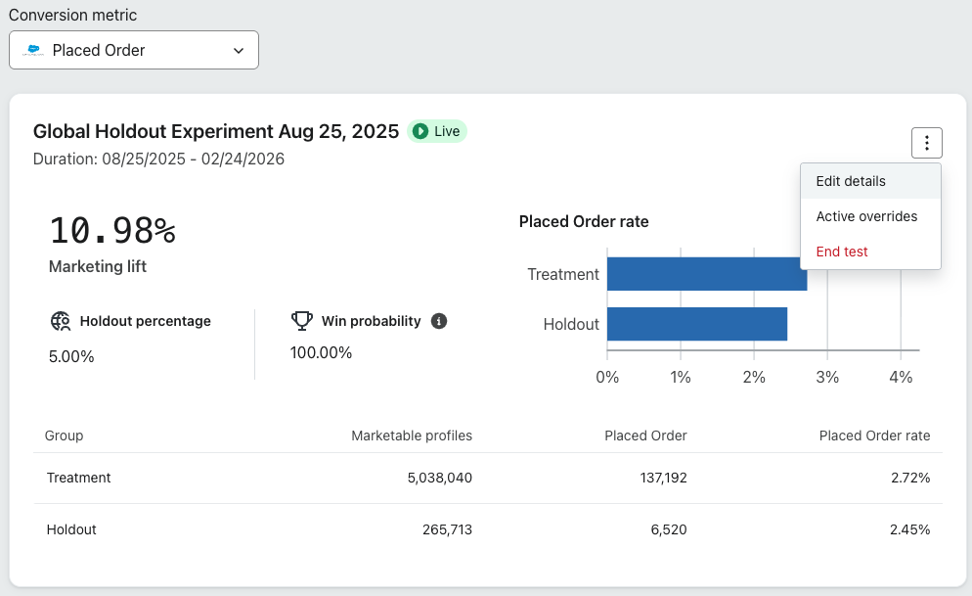Click the Group column header

(x=65, y=436)
